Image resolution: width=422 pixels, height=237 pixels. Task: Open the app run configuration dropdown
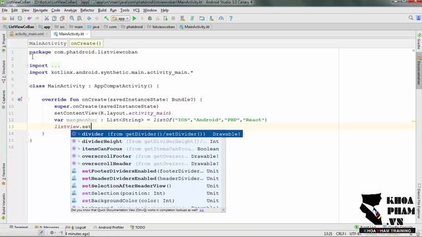(121, 18)
